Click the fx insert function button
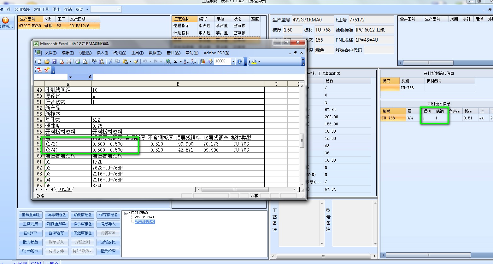493x264 pixels. click(x=90, y=77)
